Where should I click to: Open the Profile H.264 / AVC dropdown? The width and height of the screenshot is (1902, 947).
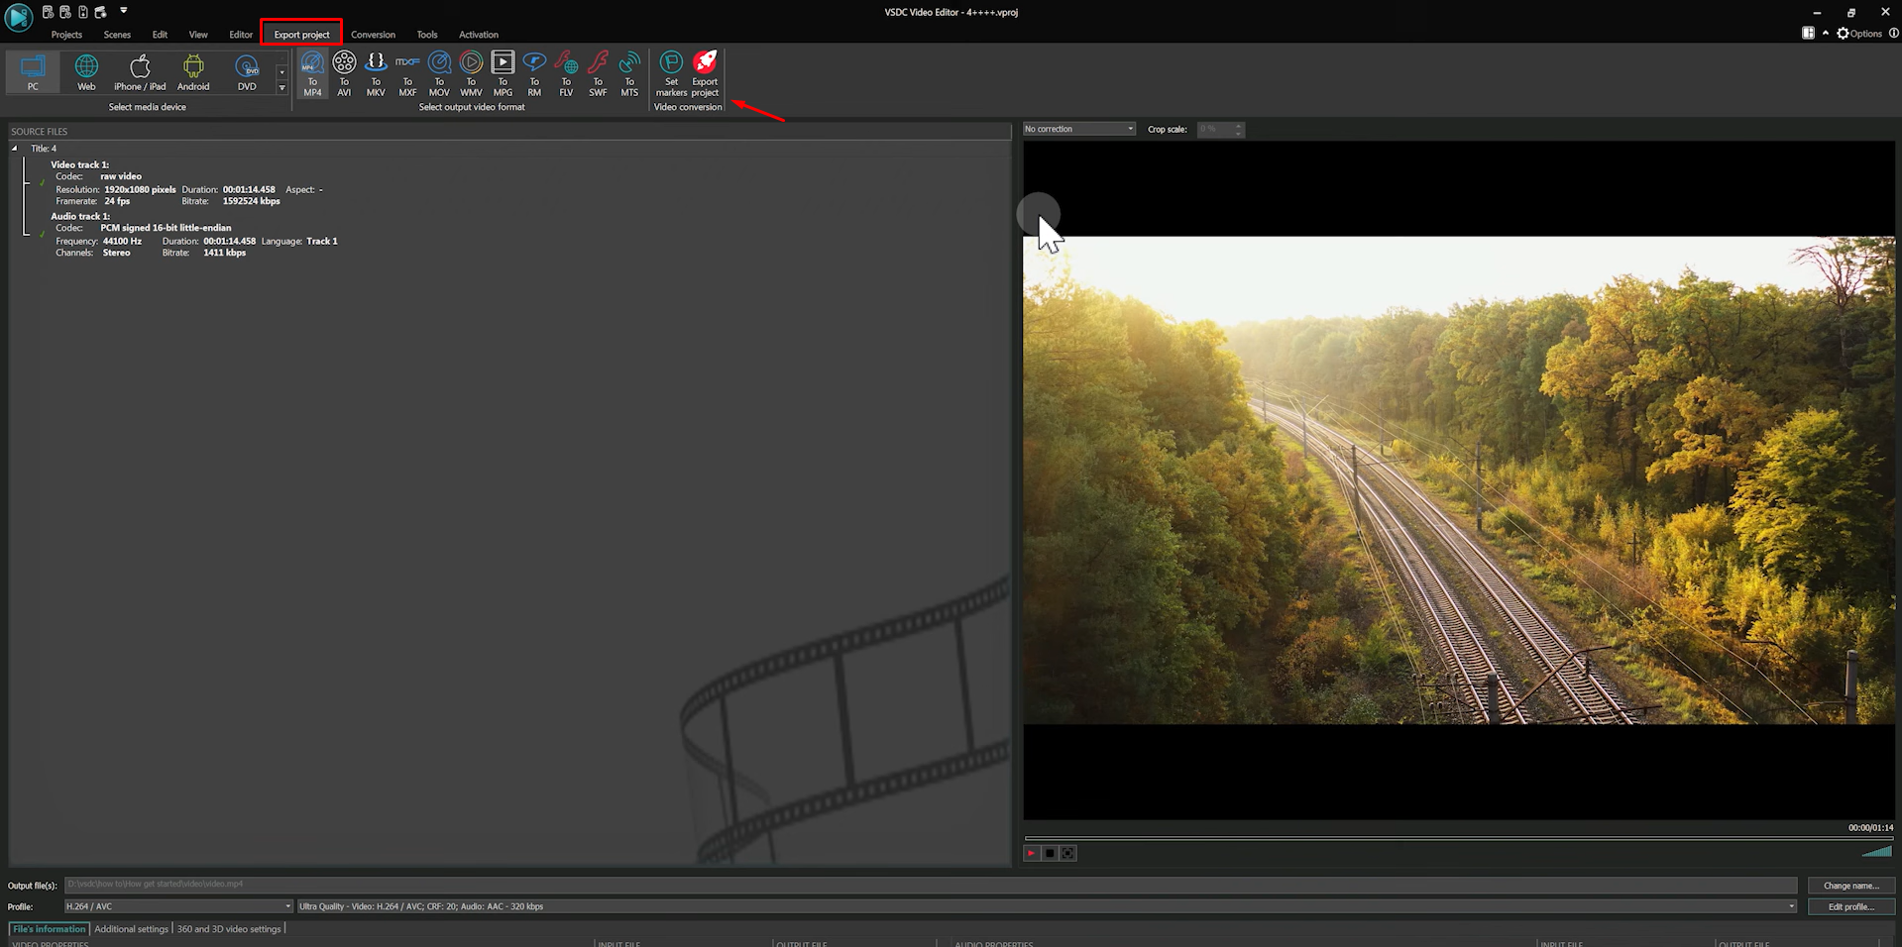click(286, 905)
